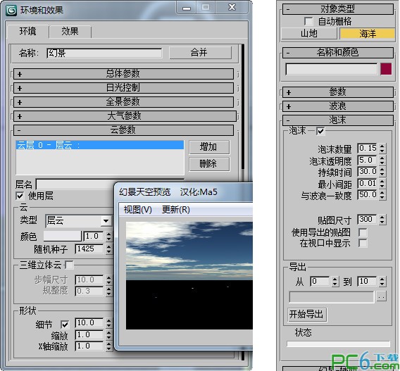This screenshot has width=400, height=371.
Task: Toggle the 泡沫 enable checkbox
Action: tap(320, 132)
